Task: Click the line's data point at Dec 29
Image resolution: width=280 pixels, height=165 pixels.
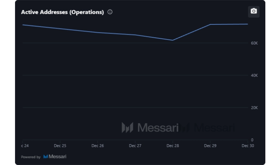Action: (210, 24)
